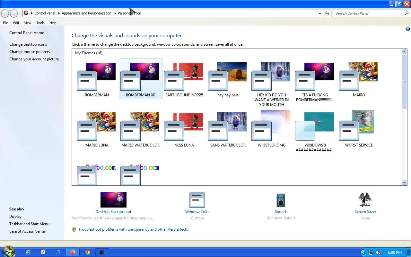This screenshot has height=257, width=411.
Task: Open Change your account picture
Action: pyautogui.click(x=34, y=59)
